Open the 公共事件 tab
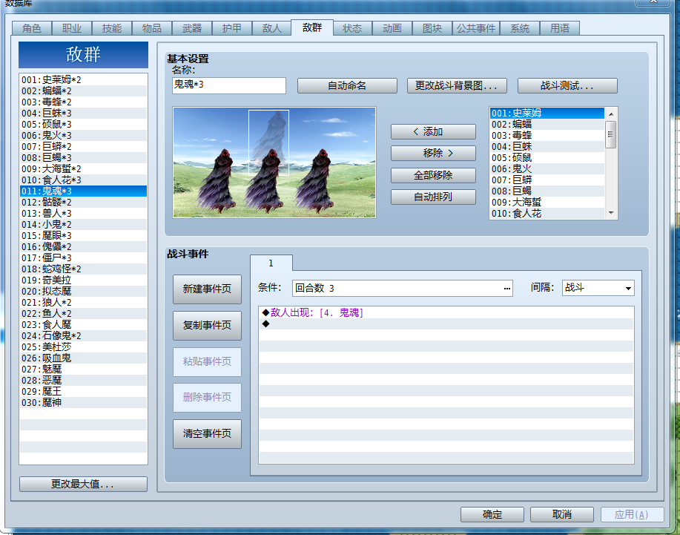680x535 pixels. 476,28
